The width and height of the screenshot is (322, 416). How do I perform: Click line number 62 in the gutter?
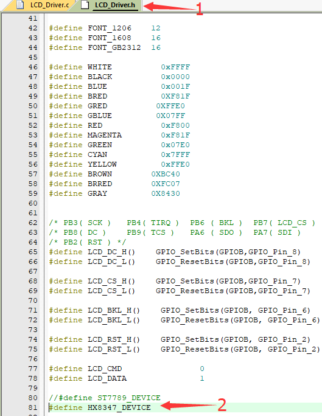pos(33,223)
